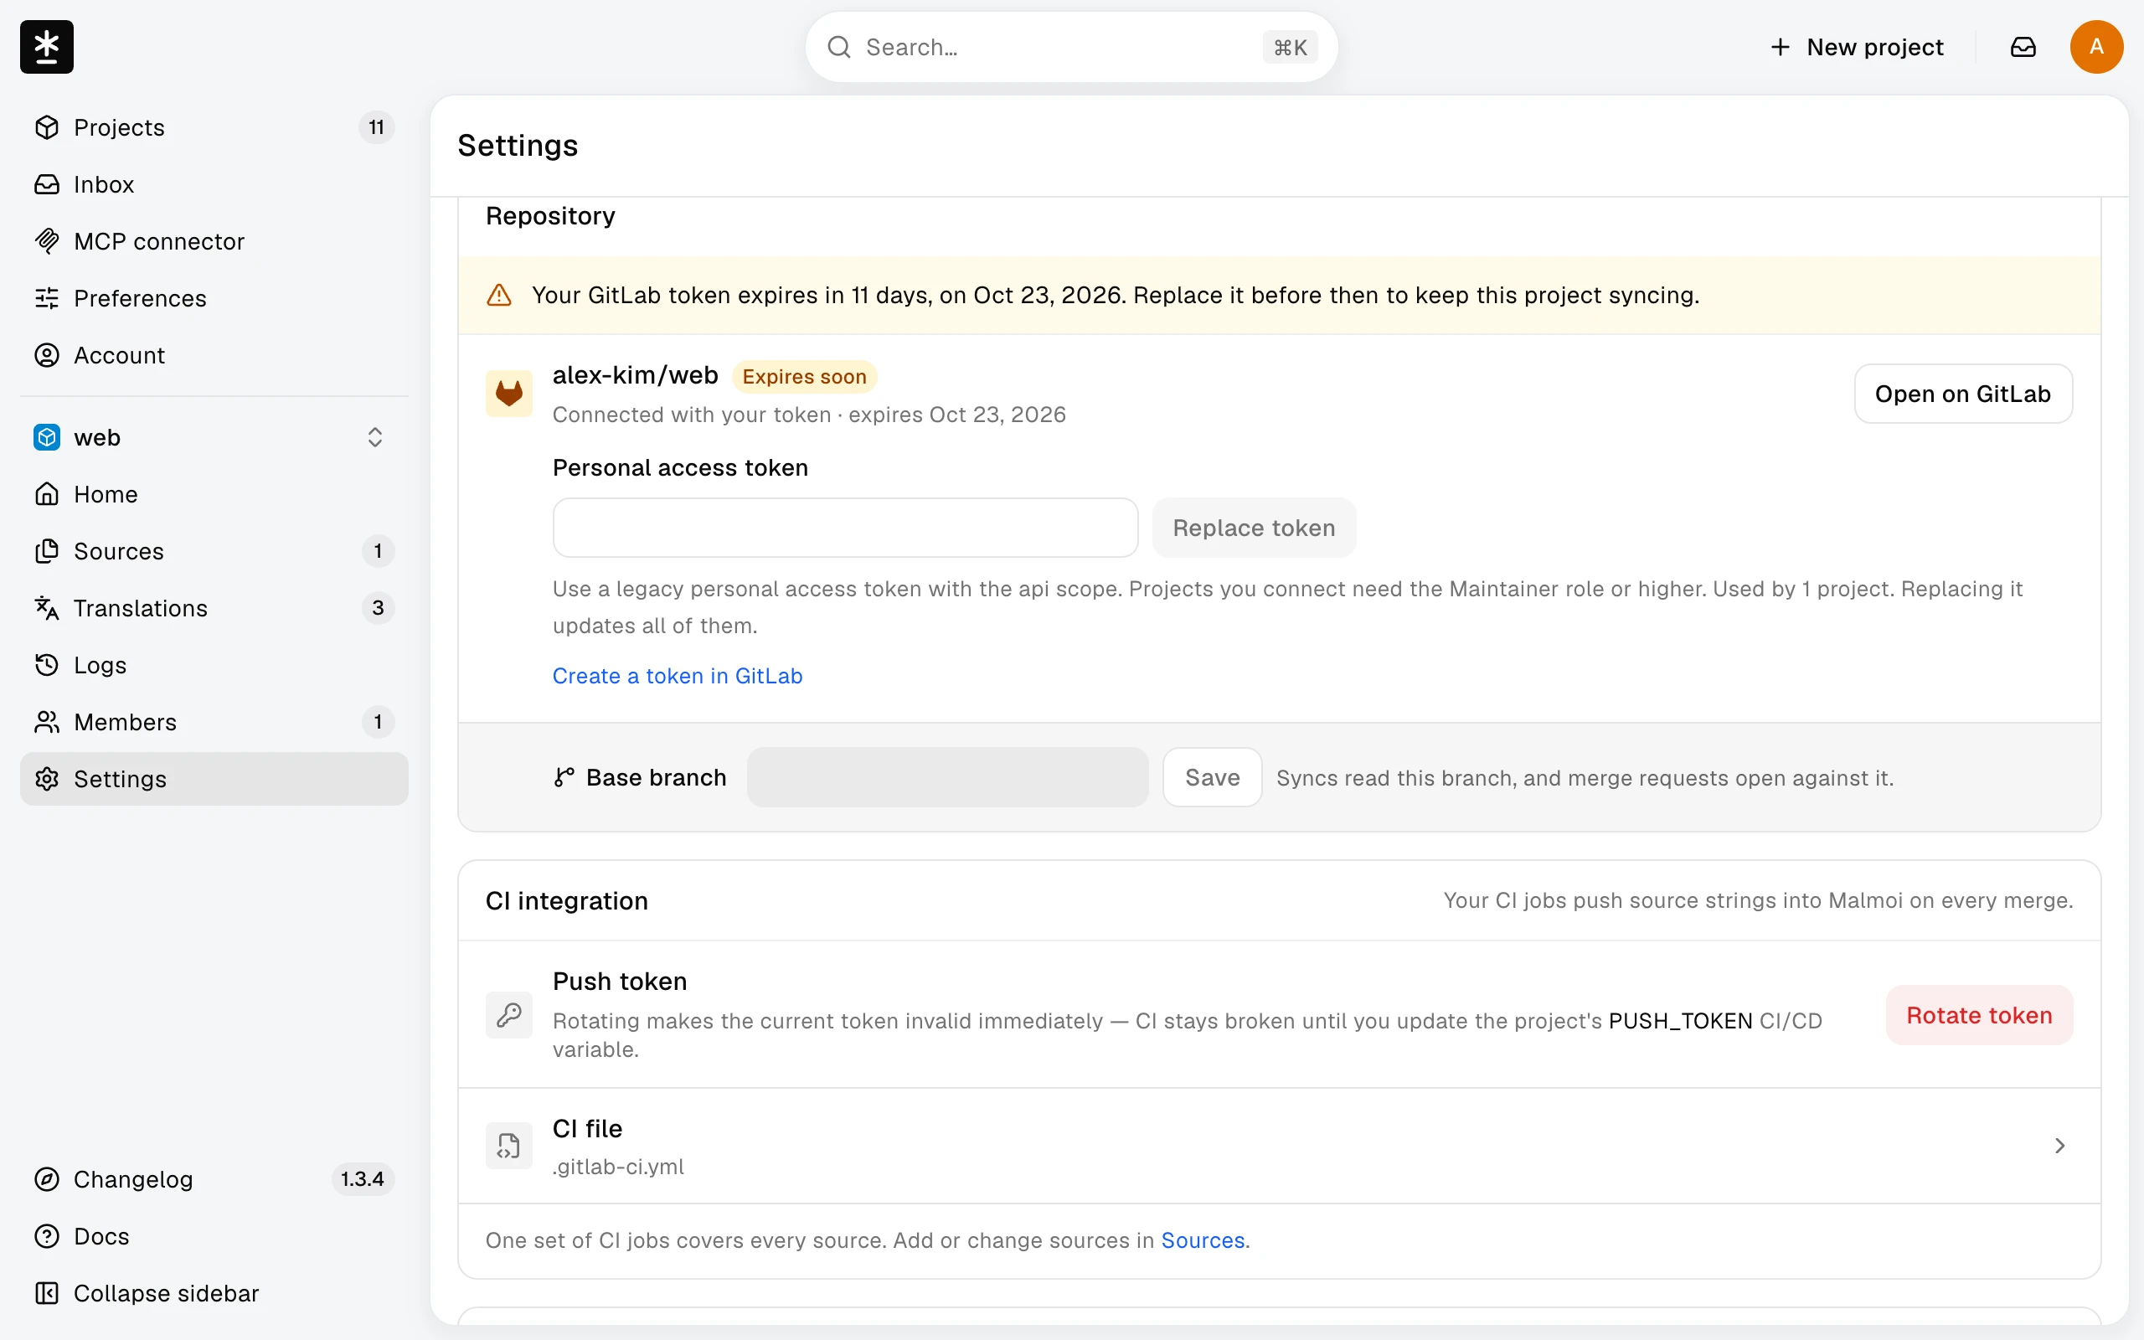Screen dimensions: 2144x1340
Task: Click the file code icon beside CI file
Action: (508, 1146)
